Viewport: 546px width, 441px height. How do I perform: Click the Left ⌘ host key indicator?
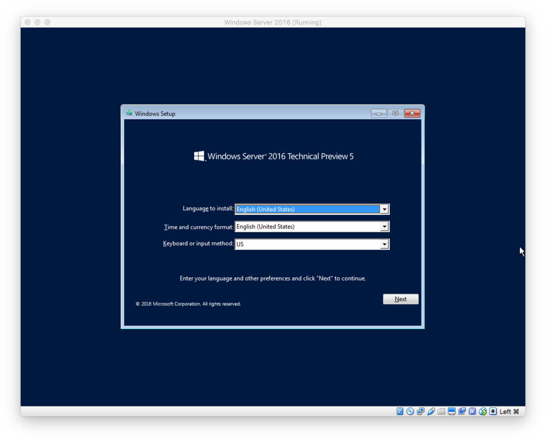[509, 411]
